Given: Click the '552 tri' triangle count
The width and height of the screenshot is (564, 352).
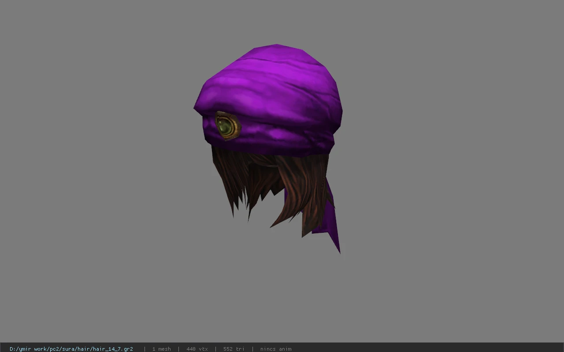Looking at the screenshot, I should [234, 349].
